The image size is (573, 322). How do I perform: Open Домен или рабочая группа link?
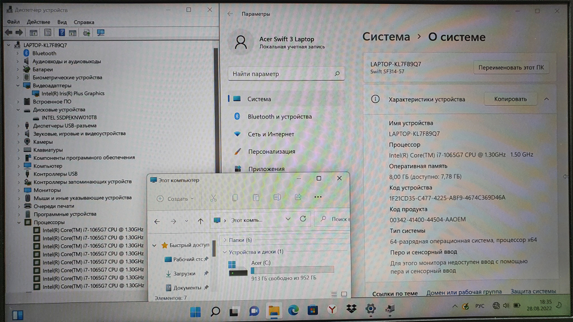click(464, 292)
